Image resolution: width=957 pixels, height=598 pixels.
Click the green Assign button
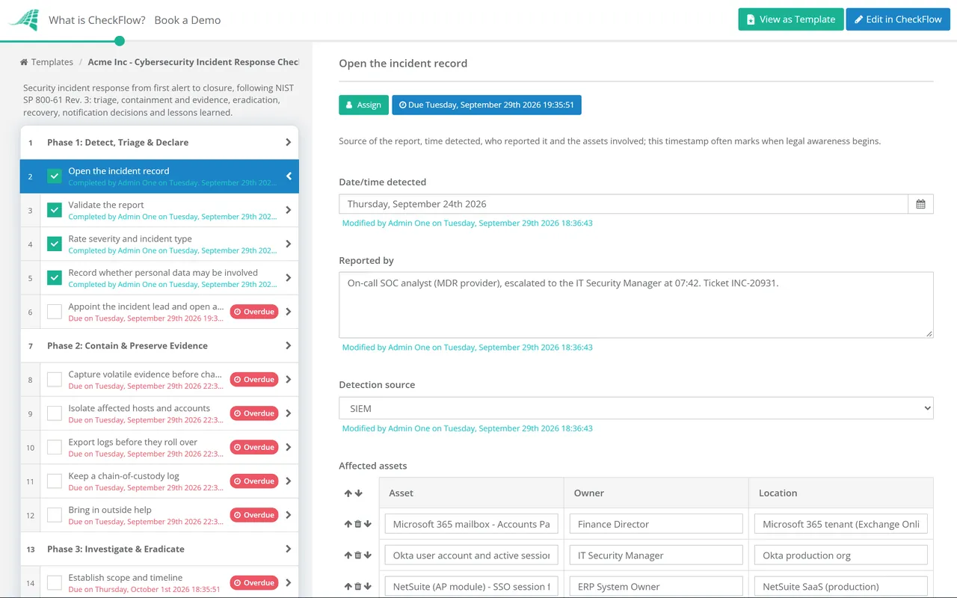pyautogui.click(x=364, y=105)
